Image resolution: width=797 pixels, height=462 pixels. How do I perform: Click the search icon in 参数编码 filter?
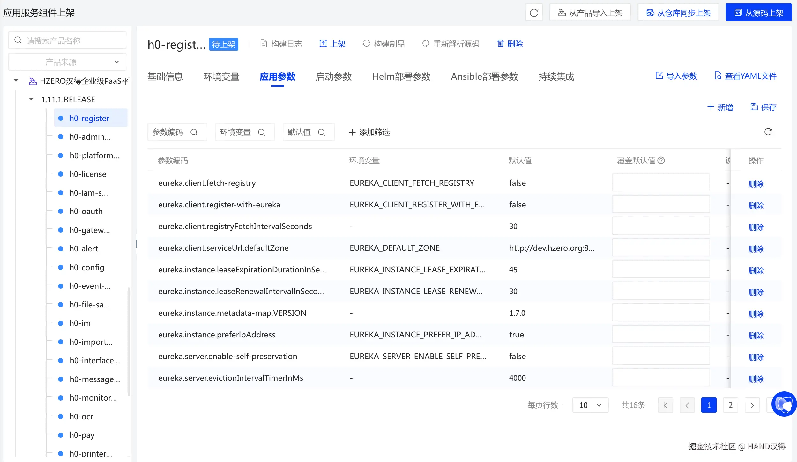point(194,132)
